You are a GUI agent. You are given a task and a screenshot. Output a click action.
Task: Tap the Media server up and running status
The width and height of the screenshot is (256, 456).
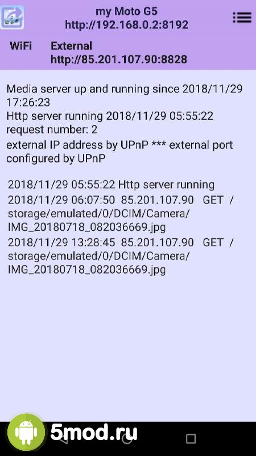point(124,96)
